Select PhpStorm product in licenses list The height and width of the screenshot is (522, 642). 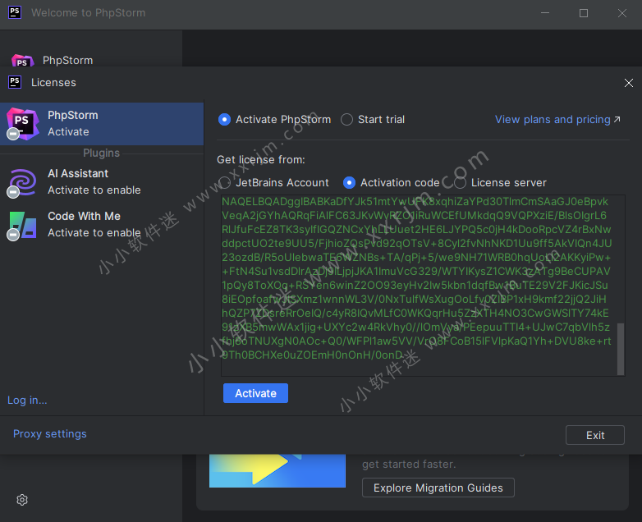coord(102,124)
